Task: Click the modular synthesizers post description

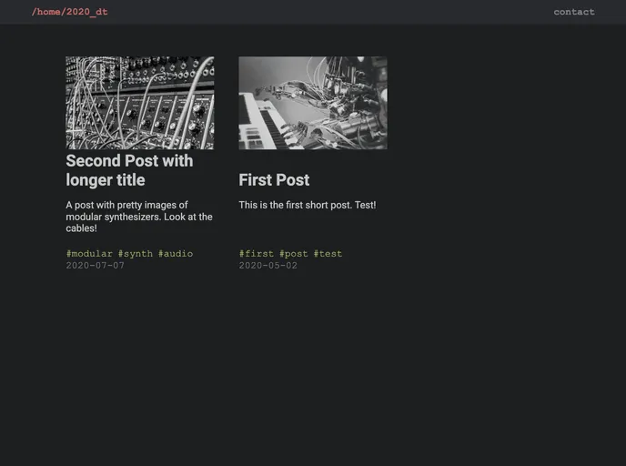Action: tap(139, 217)
